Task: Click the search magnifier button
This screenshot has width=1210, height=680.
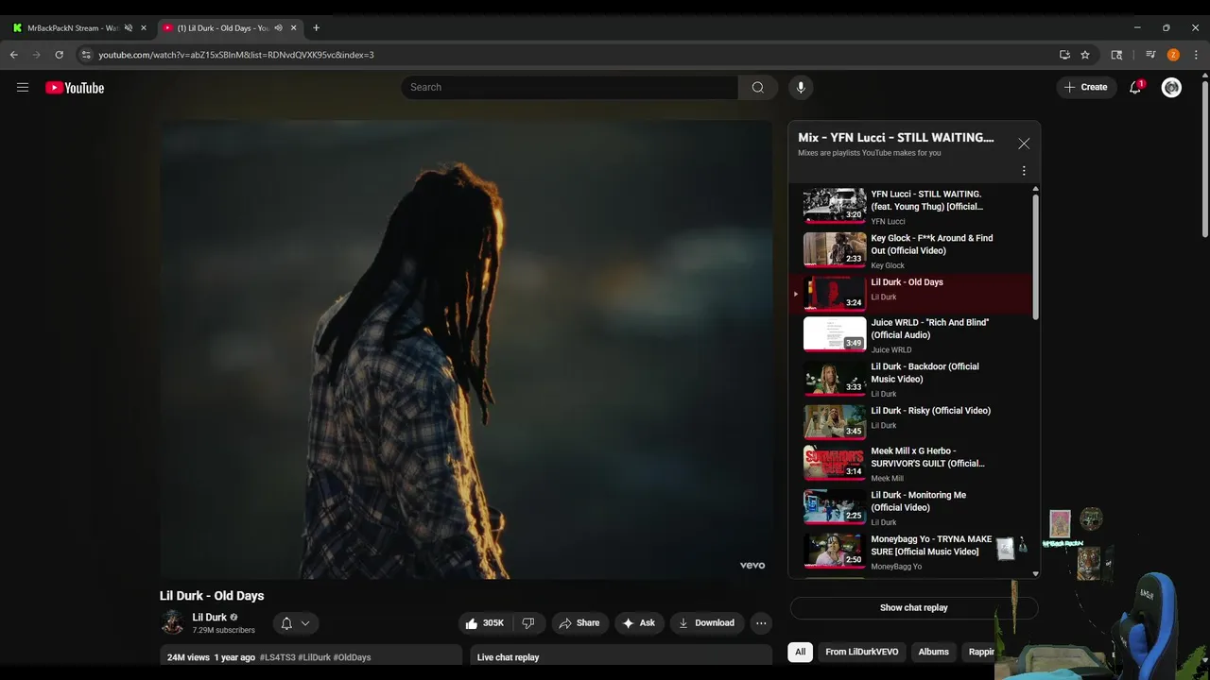Action: pos(757,87)
